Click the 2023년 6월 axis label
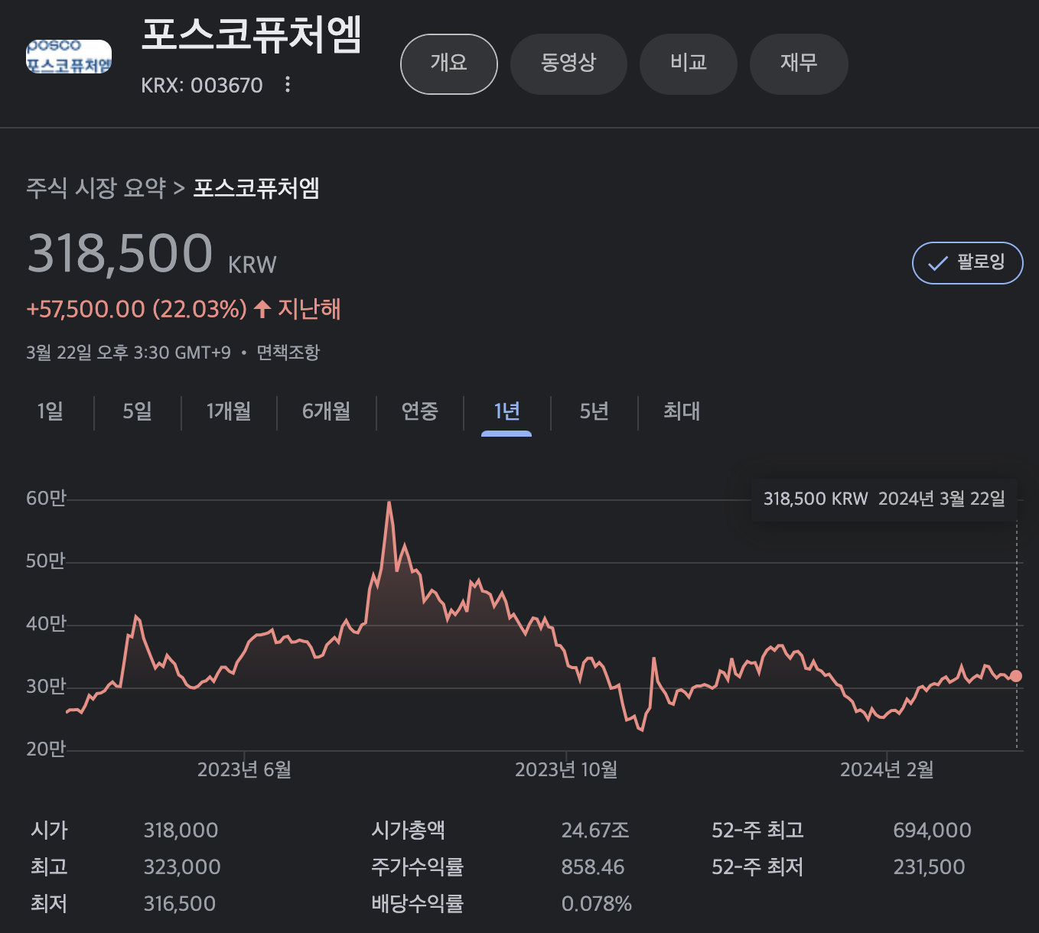 click(244, 769)
